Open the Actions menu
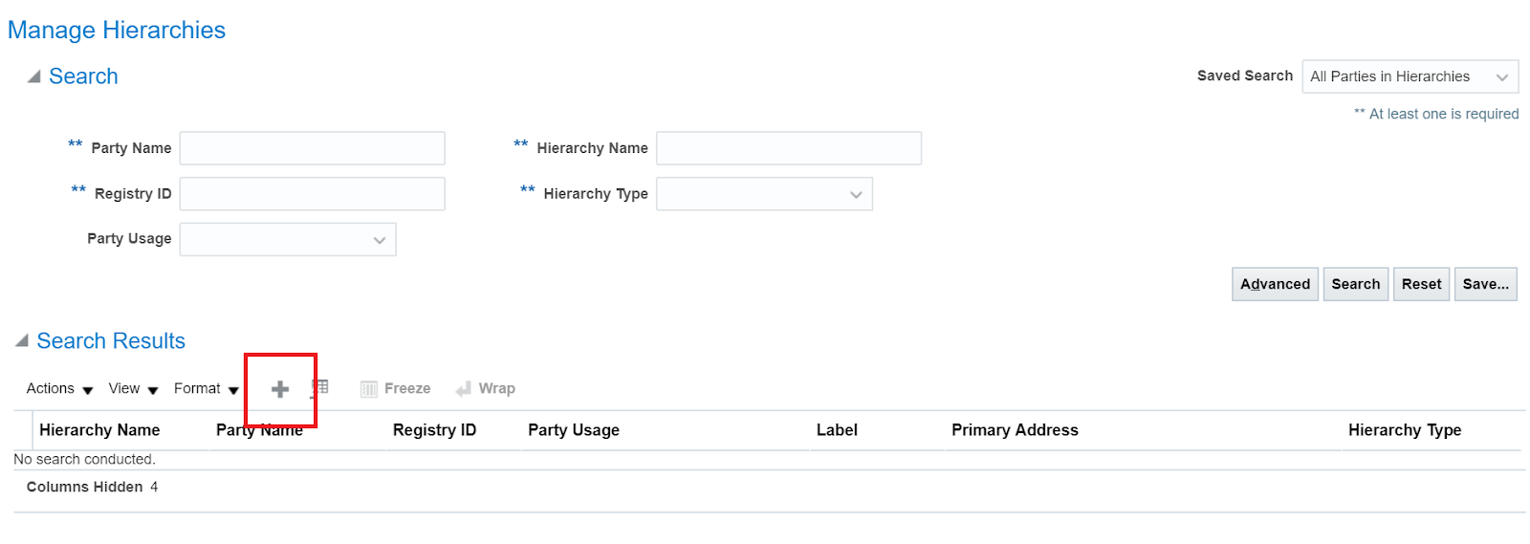 (59, 389)
